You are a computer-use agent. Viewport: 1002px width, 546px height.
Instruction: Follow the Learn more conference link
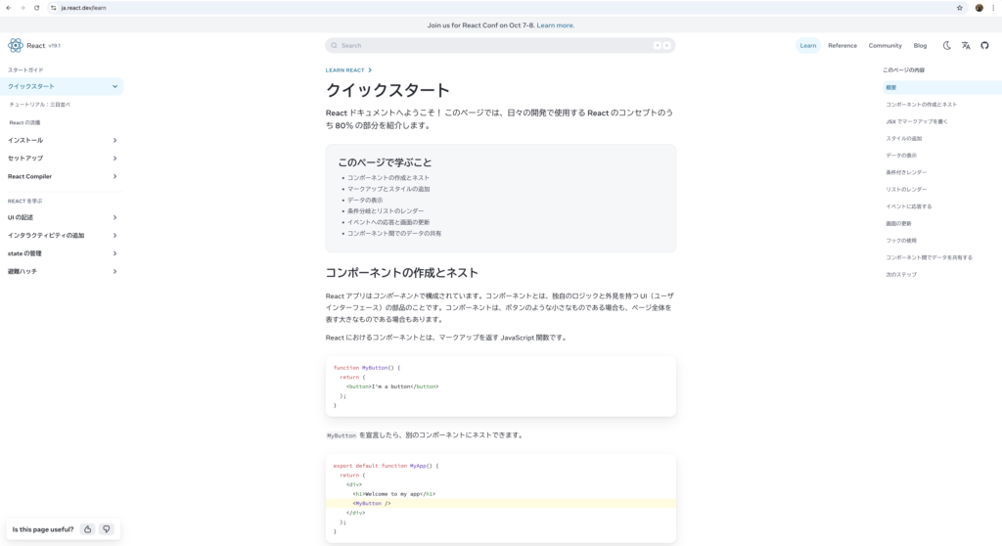(556, 25)
